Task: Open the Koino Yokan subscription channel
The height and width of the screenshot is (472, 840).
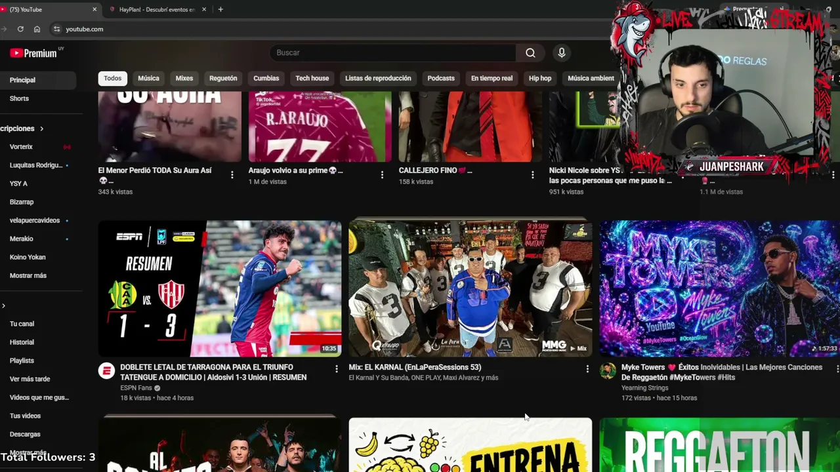Action: coord(38,257)
